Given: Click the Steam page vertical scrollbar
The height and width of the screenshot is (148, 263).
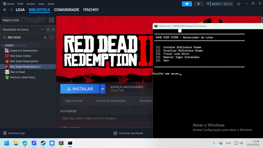Looking at the screenshot, I should click(x=262, y=20).
